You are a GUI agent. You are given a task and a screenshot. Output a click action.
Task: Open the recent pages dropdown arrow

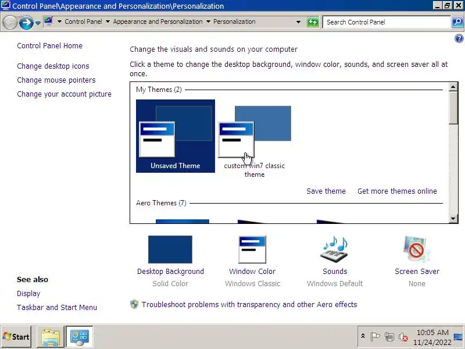click(38, 23)
